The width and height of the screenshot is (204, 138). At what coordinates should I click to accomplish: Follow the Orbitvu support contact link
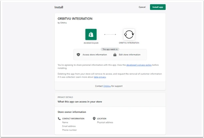[x=107, y=86]
